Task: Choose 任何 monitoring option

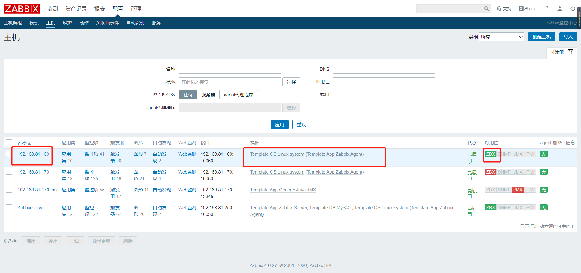Action: tap(188, 95)
